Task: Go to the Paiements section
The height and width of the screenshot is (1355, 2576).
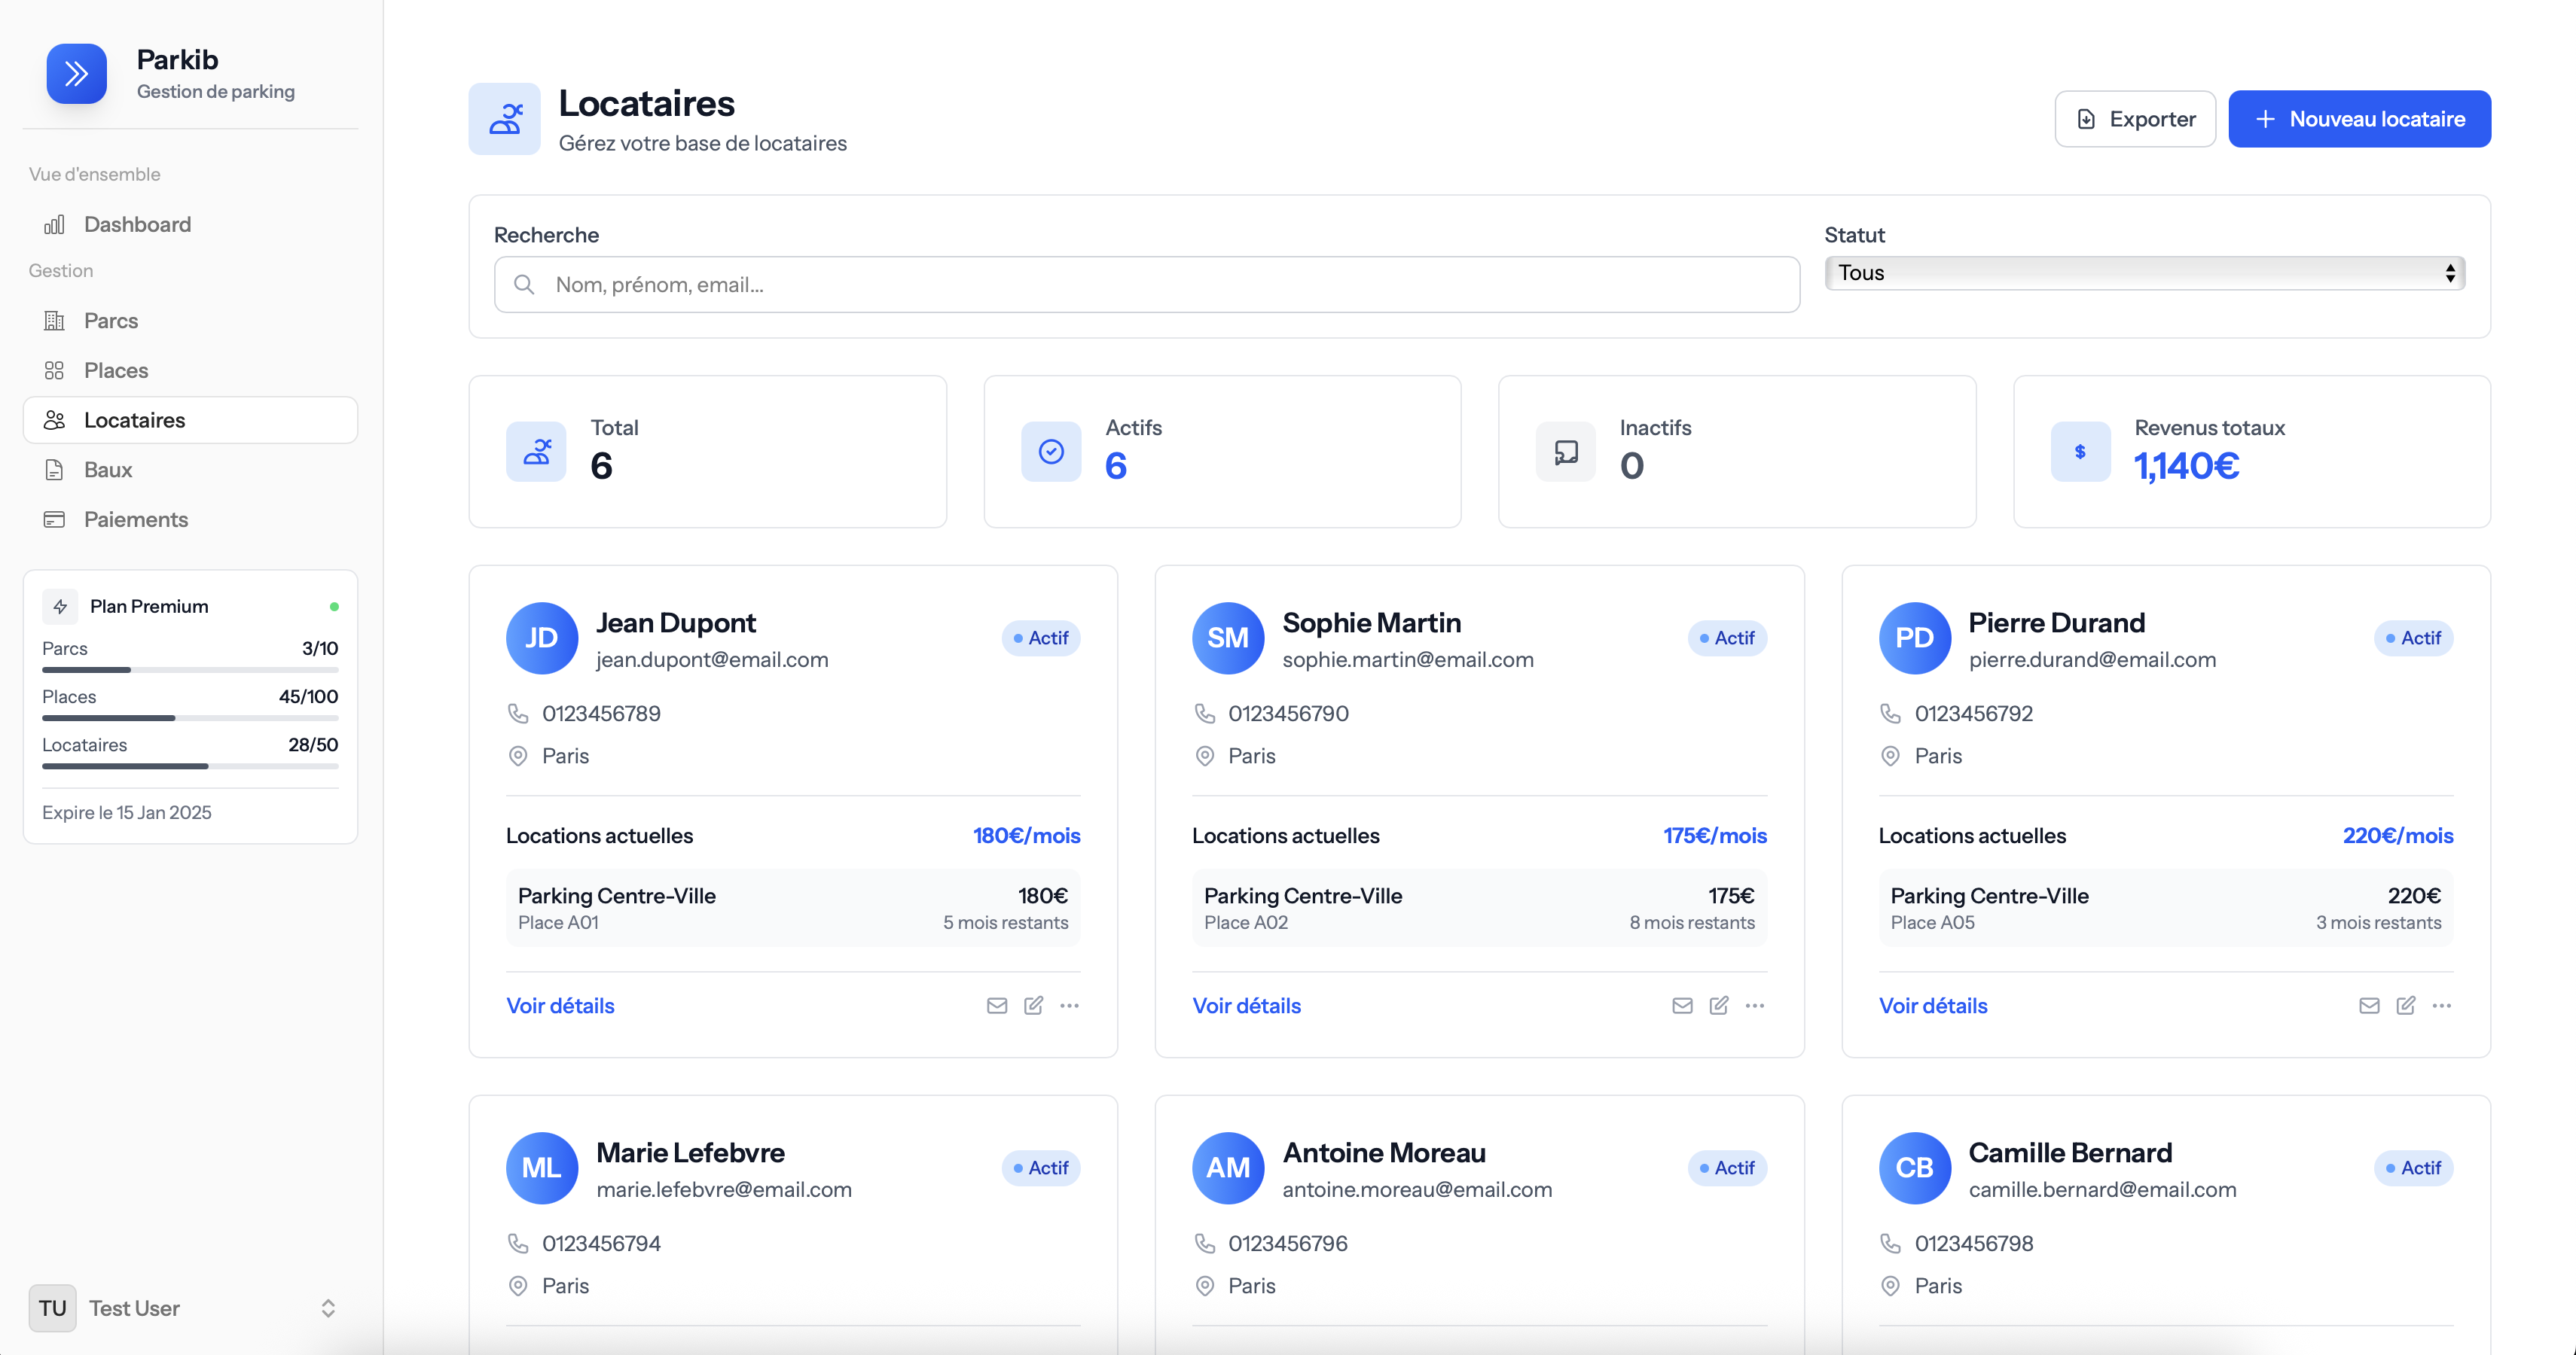Action: 135,519
